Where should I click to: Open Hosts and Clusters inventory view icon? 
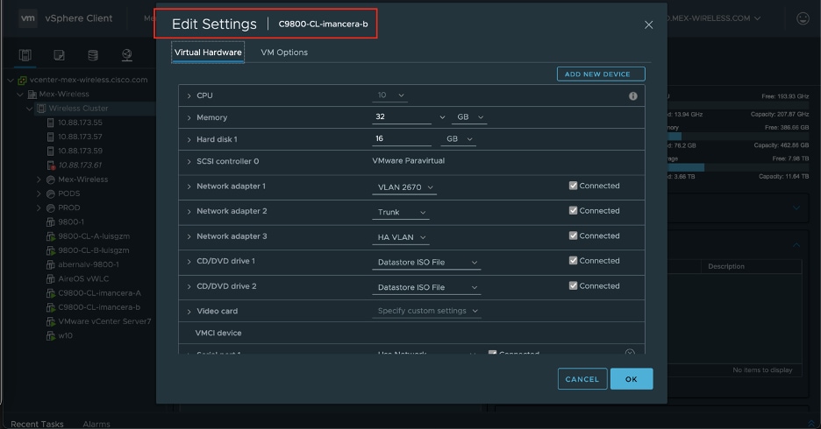pos(25,55)
